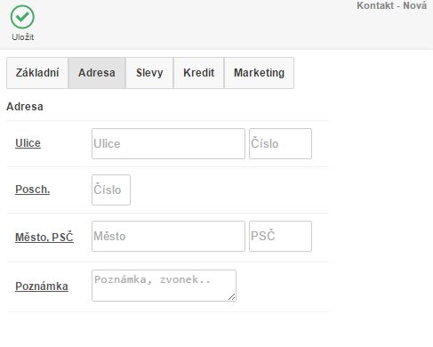Focus the Ulice street name field

tap(168, 143)
